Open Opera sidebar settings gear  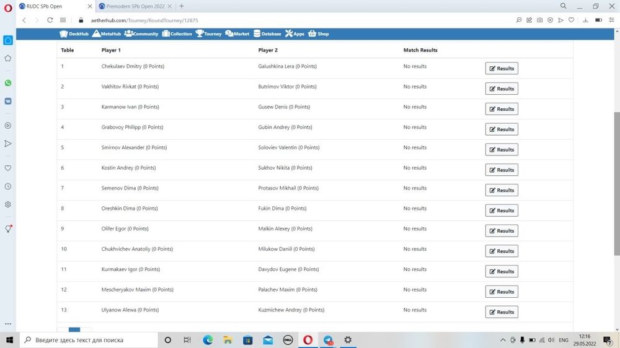tap(8, 204)
